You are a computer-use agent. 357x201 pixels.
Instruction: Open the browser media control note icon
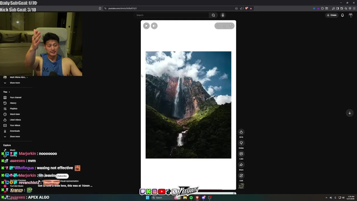[333, 8]
